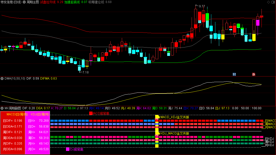Viewport: 276px width, 155px height.
Task: Click the 月K: 49.14 readout
Action: [x=96, y=108]
